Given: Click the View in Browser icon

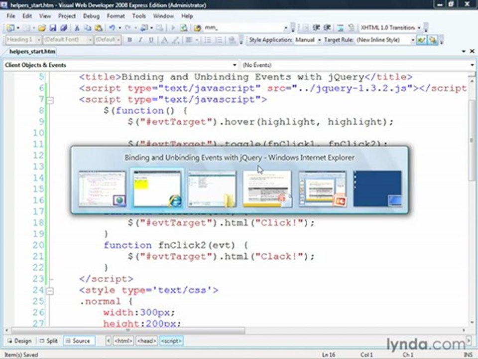Looking at the screenshot, I should click(184, 28).
